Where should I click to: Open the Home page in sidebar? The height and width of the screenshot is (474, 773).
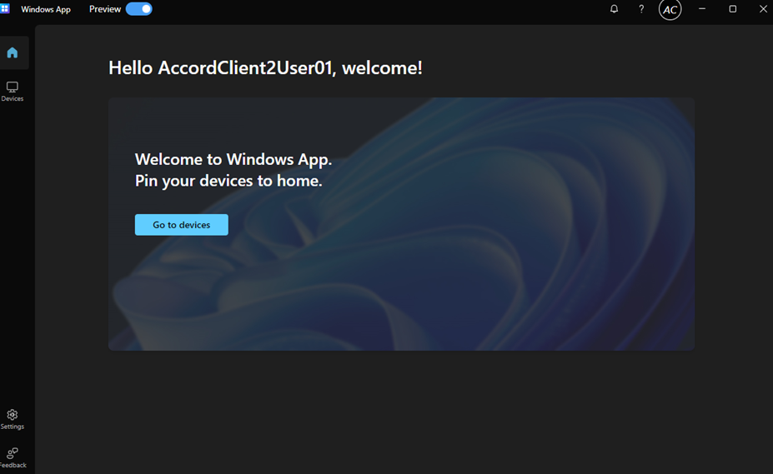pos(13,52)
